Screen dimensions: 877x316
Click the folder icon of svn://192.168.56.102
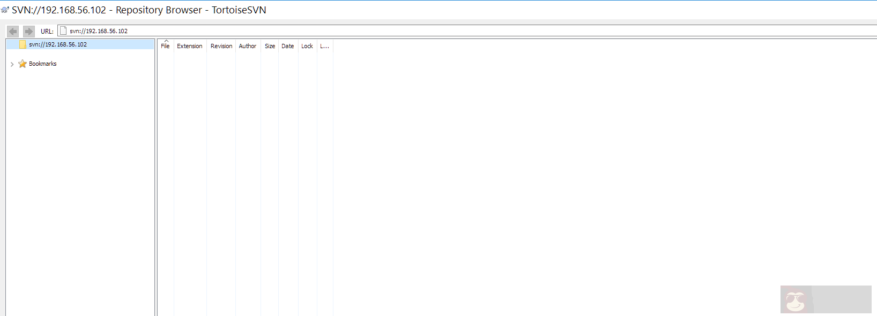(23, 44)
